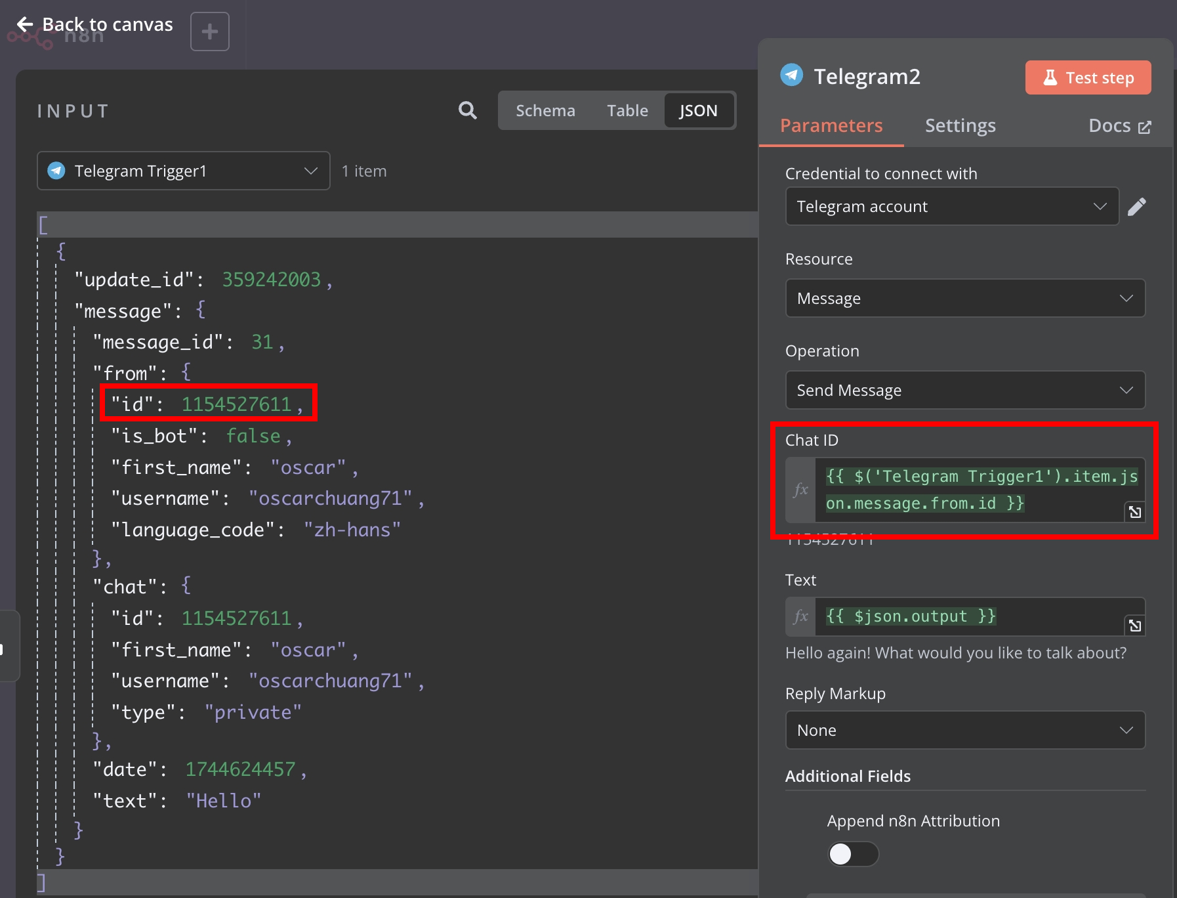Click the Back to canvas arrow
The image size is (1177, 898).
coord(25,25)
